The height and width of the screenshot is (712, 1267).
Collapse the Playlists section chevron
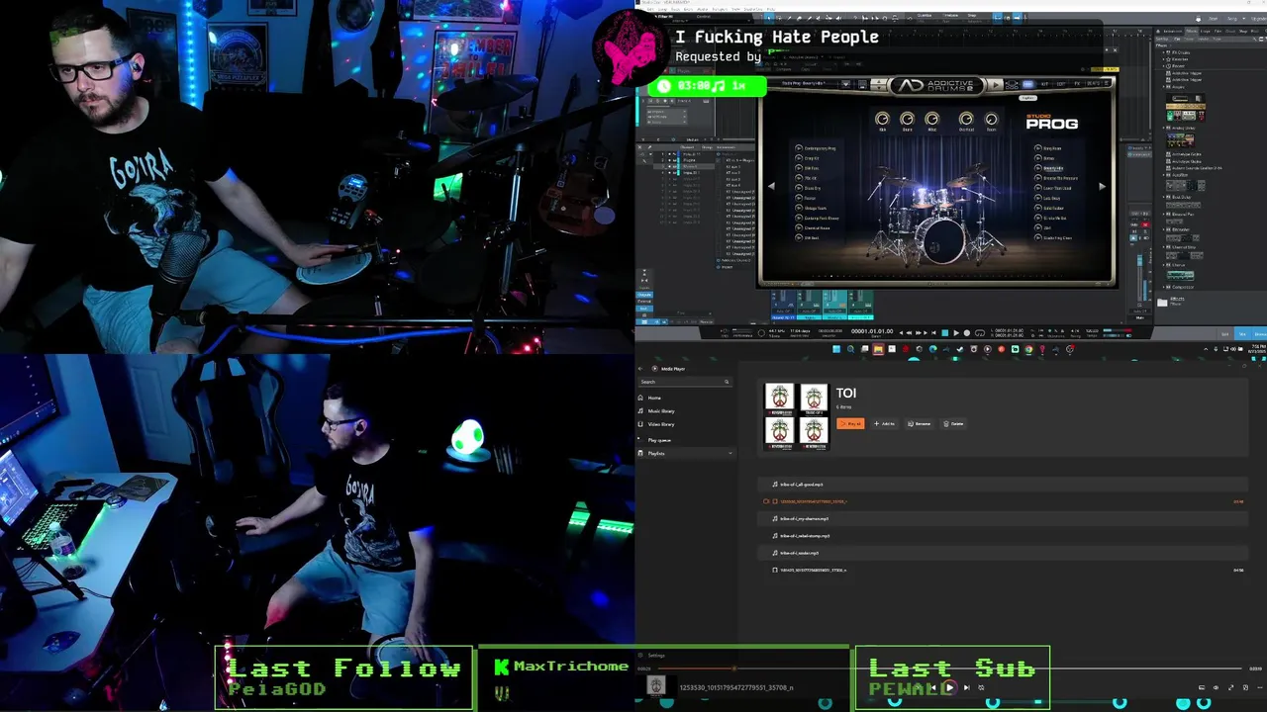[x=730, y=453]
